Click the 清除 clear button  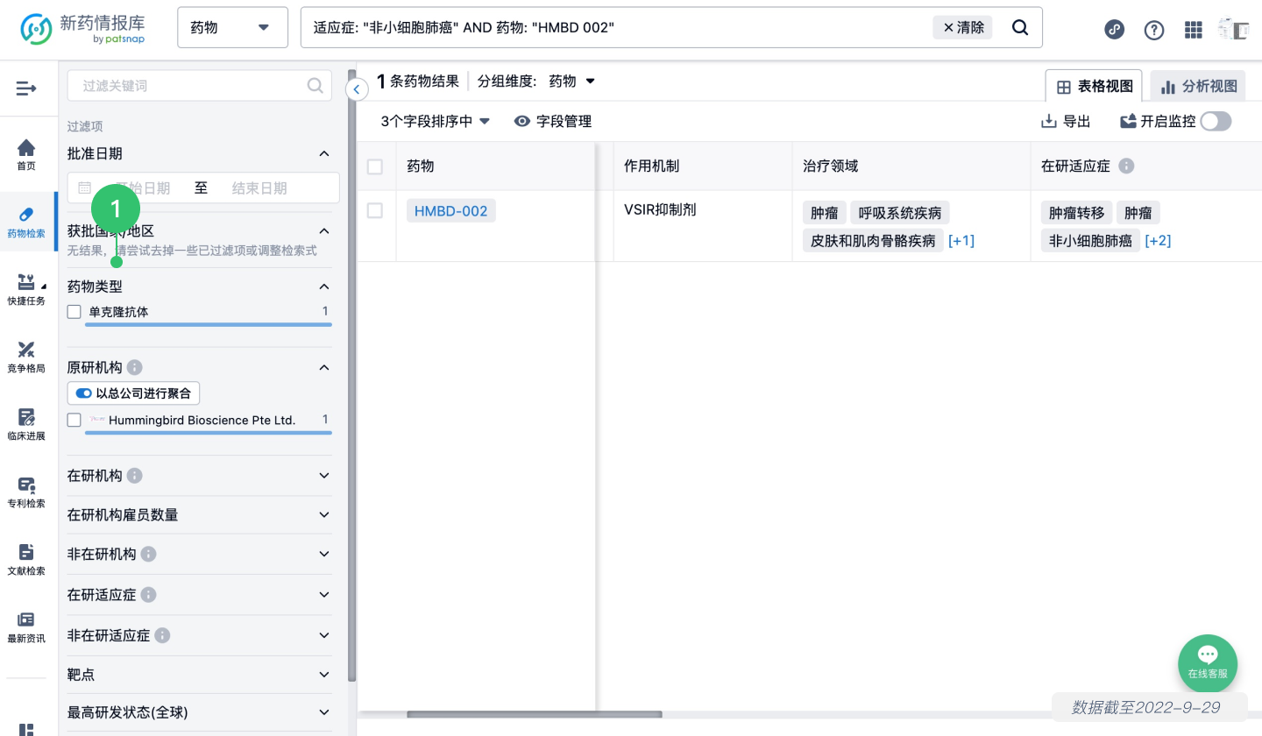pyautogui.click(x=963, y=27)
